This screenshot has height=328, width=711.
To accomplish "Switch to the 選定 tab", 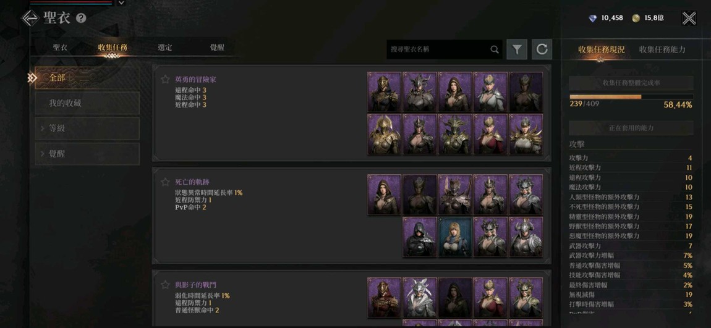I will coord(164,48).
